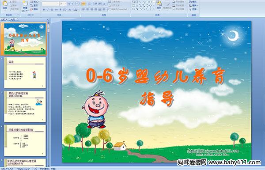Click the Delete slide button
Screen dimensions: 265x170
coord(34,9)
